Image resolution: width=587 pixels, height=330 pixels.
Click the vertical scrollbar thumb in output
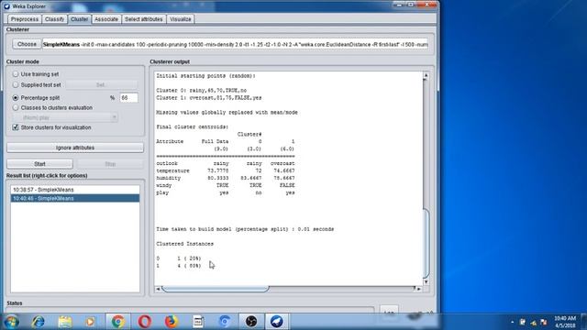(426, 243)
